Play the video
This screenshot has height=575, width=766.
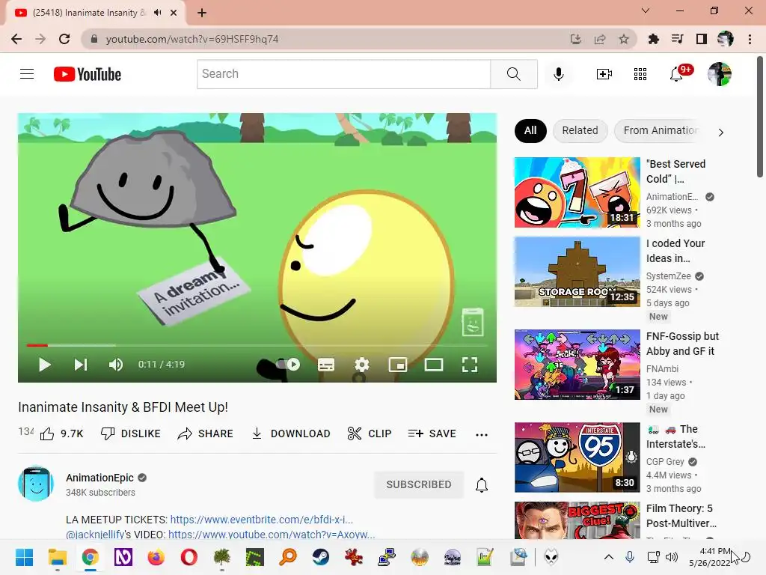pyautogui.click(x=44, y=365)
